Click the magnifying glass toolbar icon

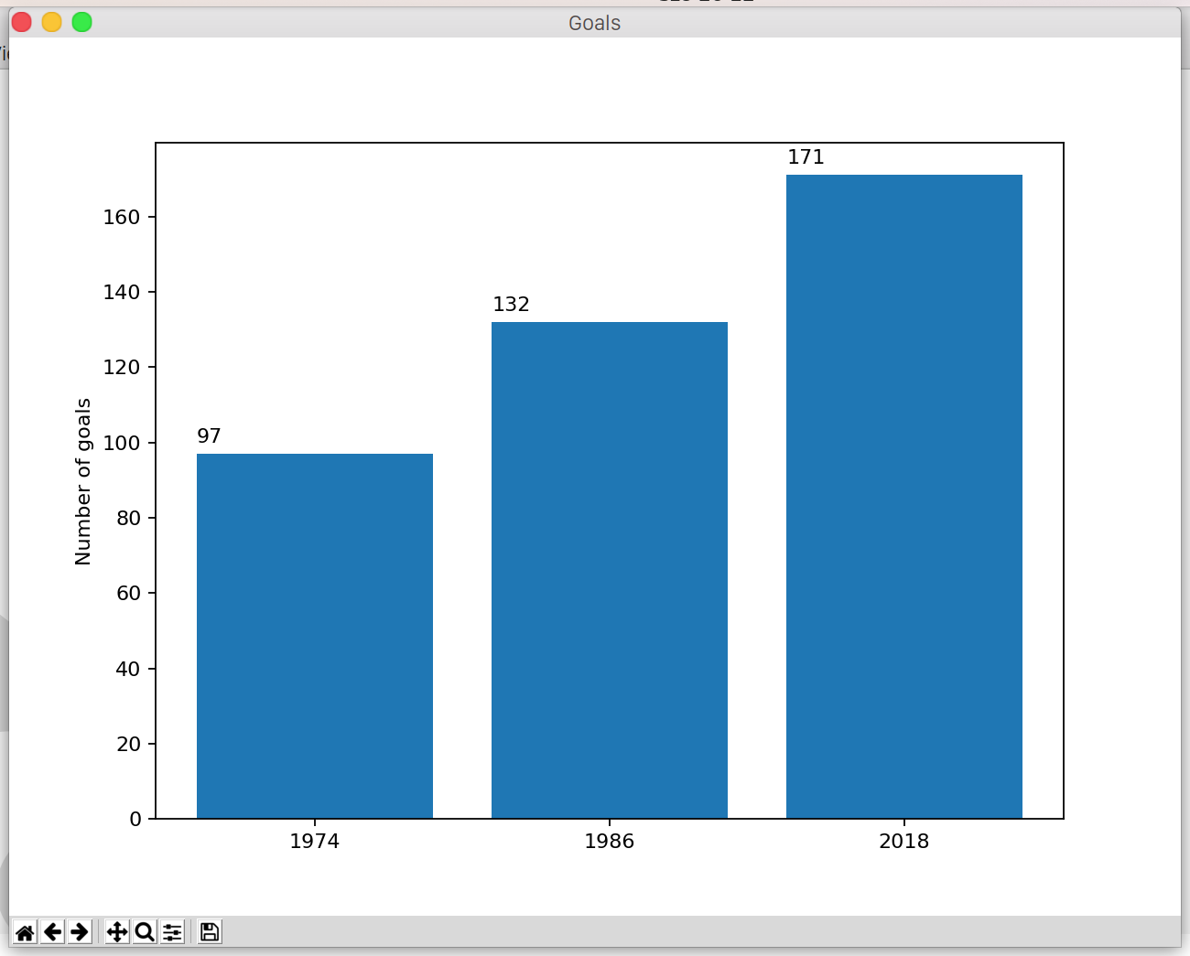(145, 931)
